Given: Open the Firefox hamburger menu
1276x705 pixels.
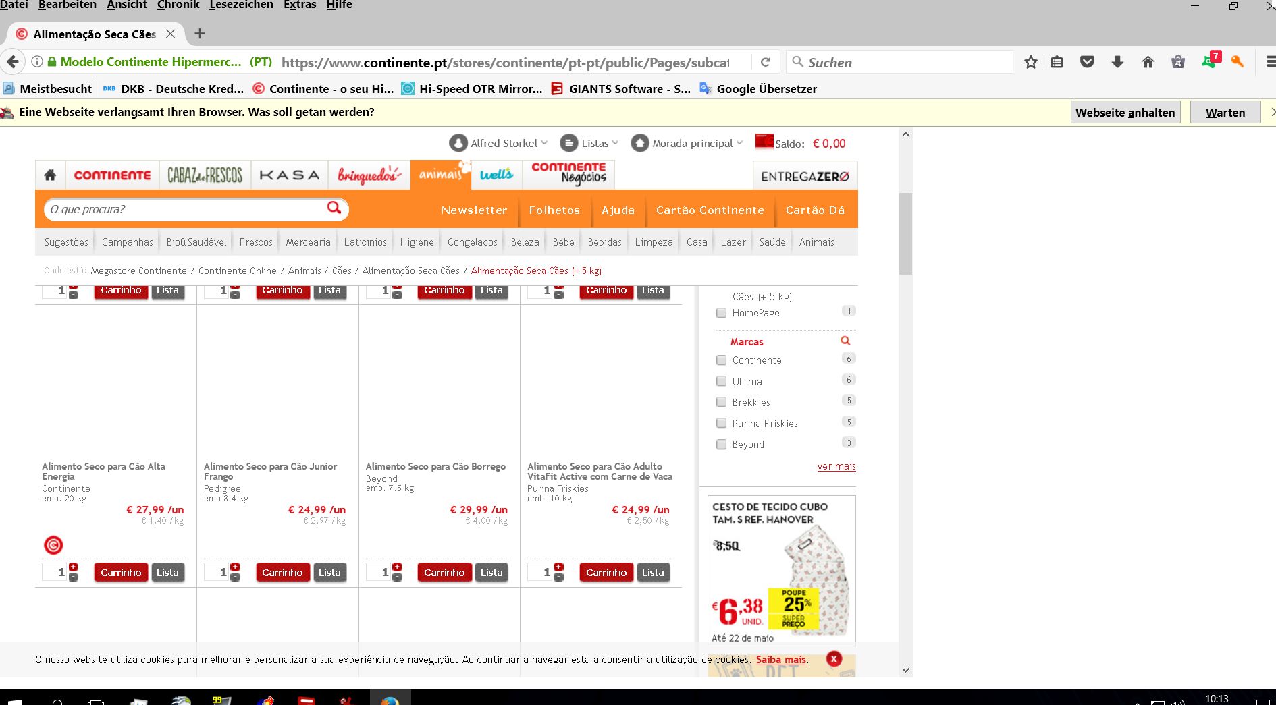Looking at the screenshot, I should click(1270, 62).
